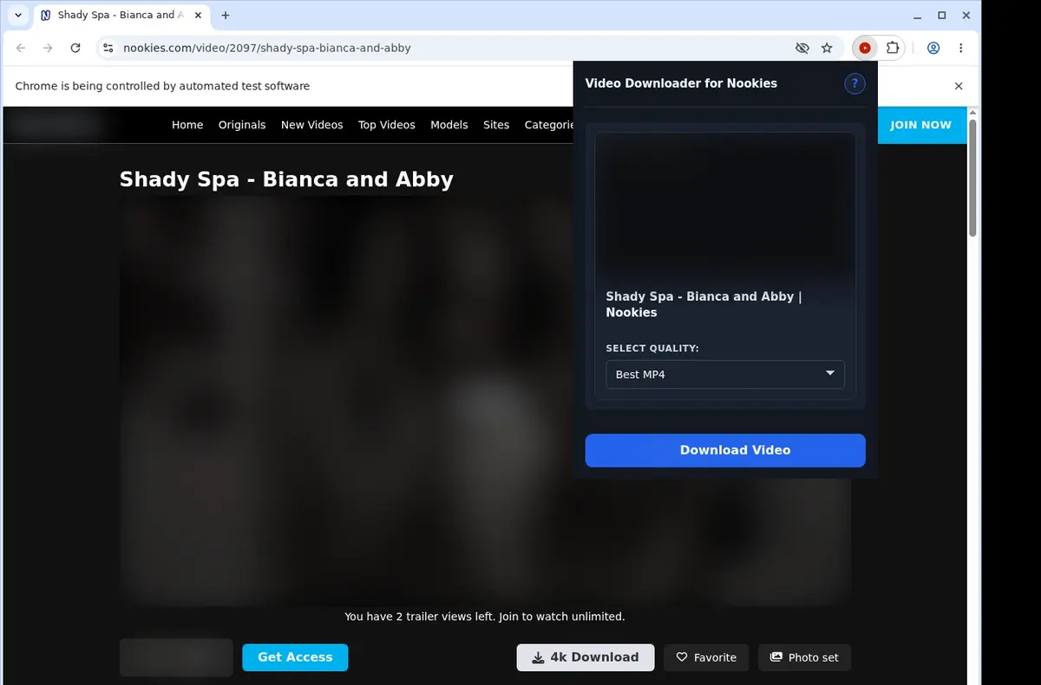Open the Top Videos menu item
The width and height of the screenshot is (1041, 685).
coord(387,125)
